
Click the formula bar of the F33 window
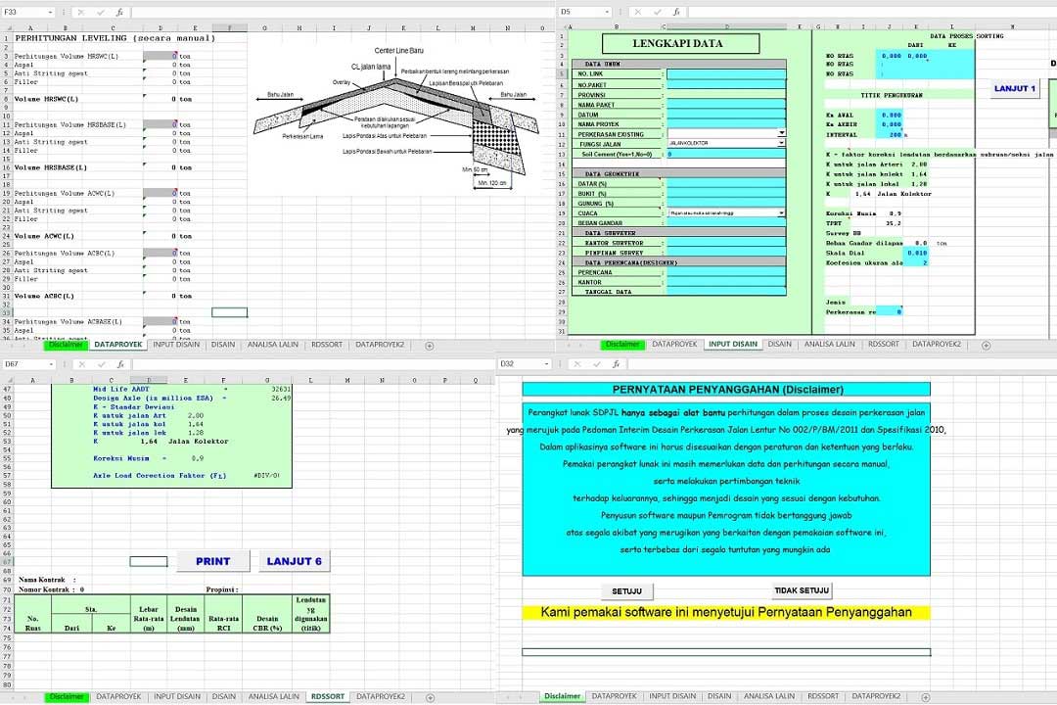(x=341, y=12)
